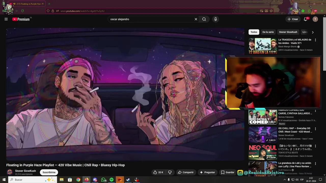The width and height of the screenshot is (326, 183).
Task: Dislike the video
Action: 170,172
